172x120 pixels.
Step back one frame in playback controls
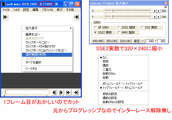click(54, 92)
